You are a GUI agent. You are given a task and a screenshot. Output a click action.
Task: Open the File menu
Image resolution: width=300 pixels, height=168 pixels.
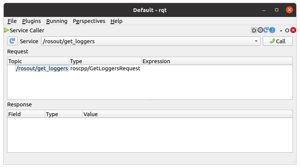[12, 21]
